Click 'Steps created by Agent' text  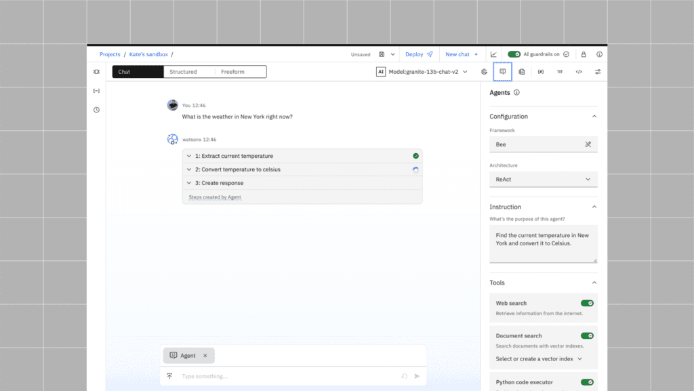click(215, 197)
